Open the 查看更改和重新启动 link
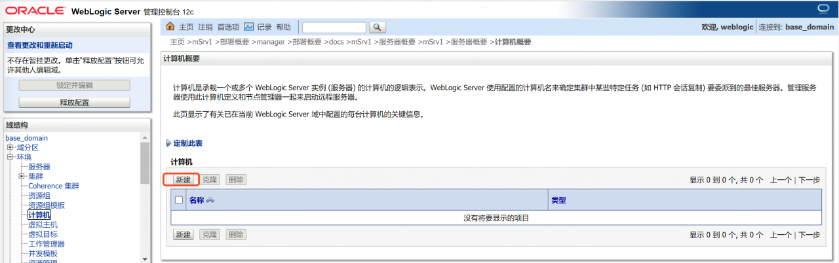The height and width of the screenshot is (263, 839). (x=40, y=46)
